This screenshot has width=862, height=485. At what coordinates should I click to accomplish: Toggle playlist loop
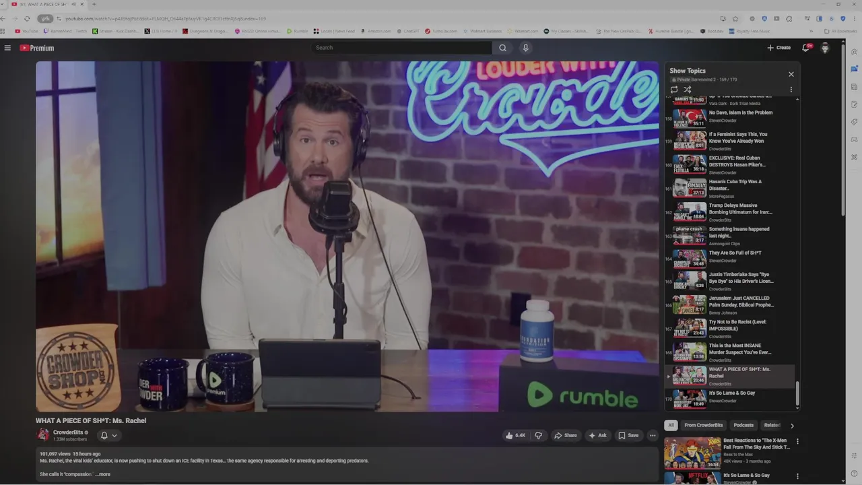674,90
